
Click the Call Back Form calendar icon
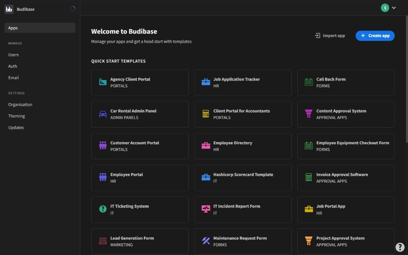tap(308, 82)
